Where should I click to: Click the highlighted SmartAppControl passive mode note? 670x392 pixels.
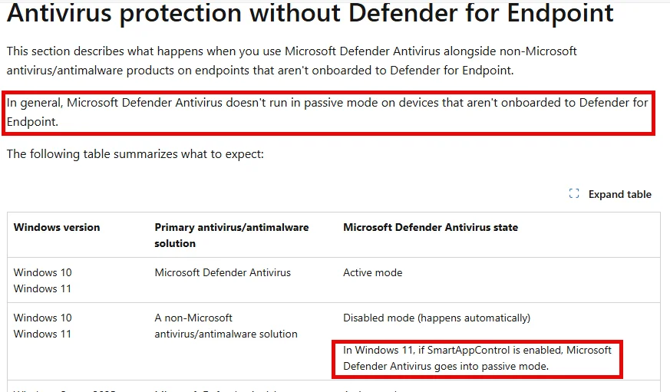point(477,358)
